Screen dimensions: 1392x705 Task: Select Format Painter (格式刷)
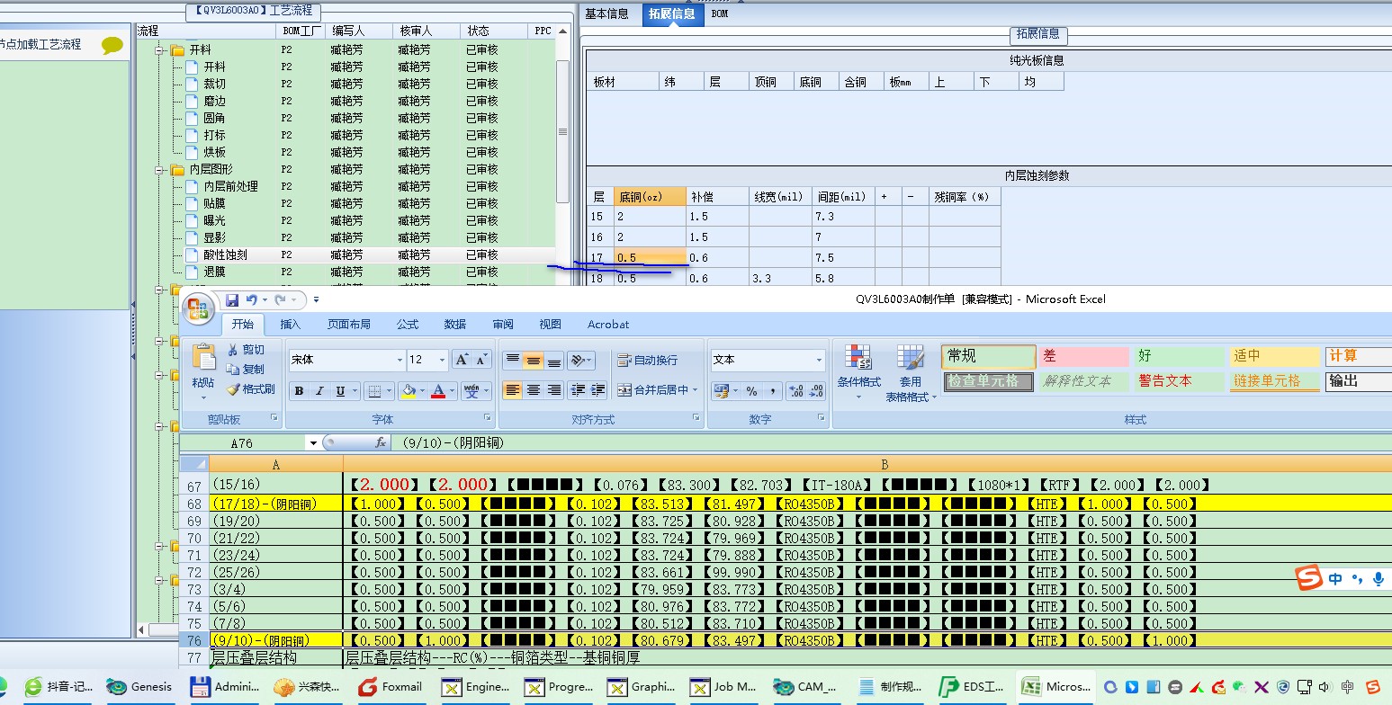pyautogui.click(x=251, y=389)
